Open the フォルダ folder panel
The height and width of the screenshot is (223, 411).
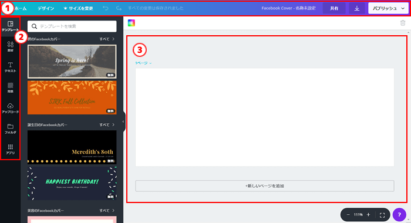click(10, 129)
